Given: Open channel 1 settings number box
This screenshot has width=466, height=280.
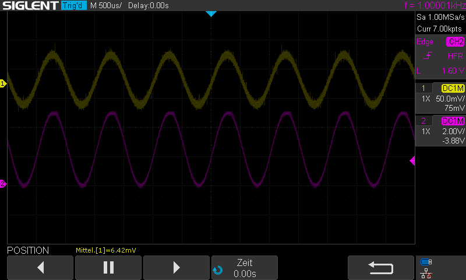Looking at the screenshot, I should click(x=423, y=88).
